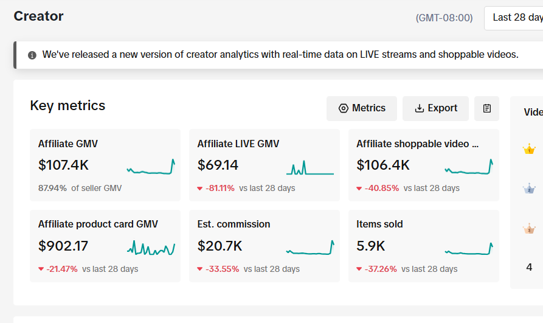Image resolution: width=543 pixels, height=323 pixels.
Task: Click the Est. commission sparkline chart
Action: click(310, 248)
